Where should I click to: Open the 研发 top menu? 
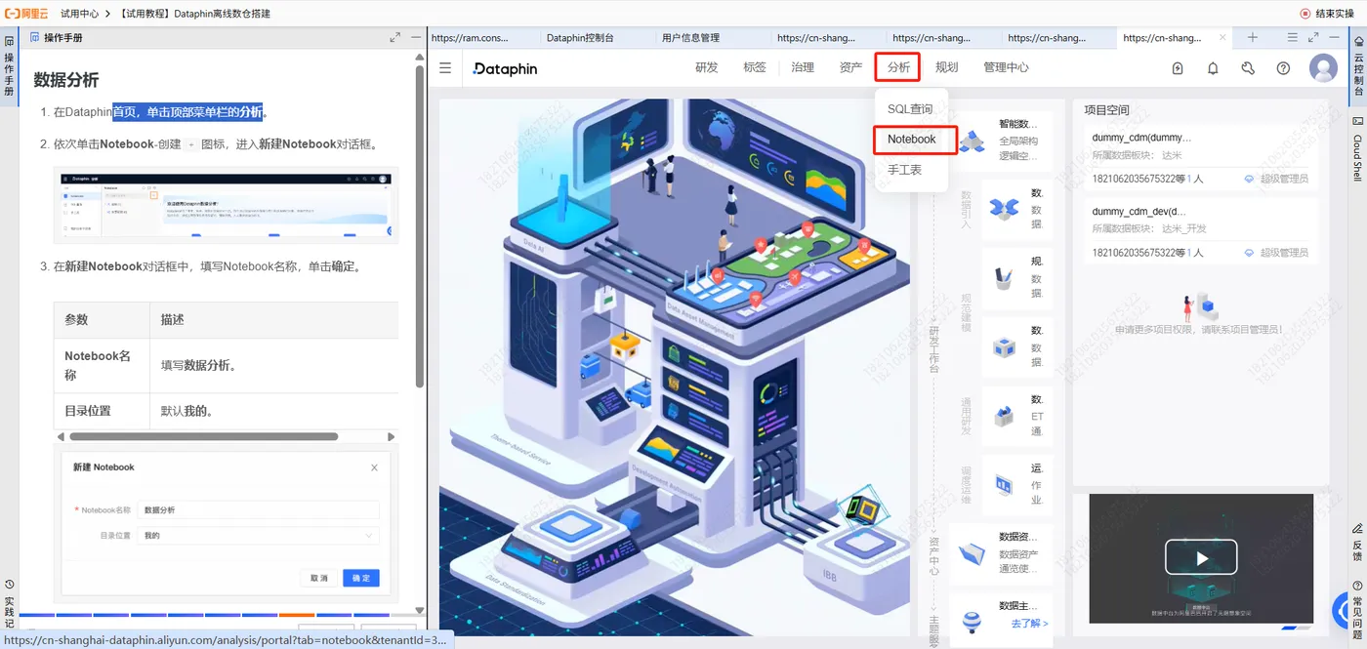pos(706,68)
